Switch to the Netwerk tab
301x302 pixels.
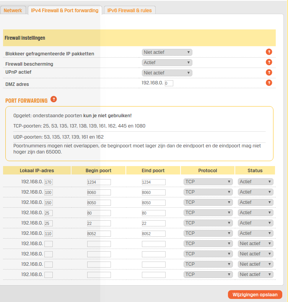click(13, 10)
